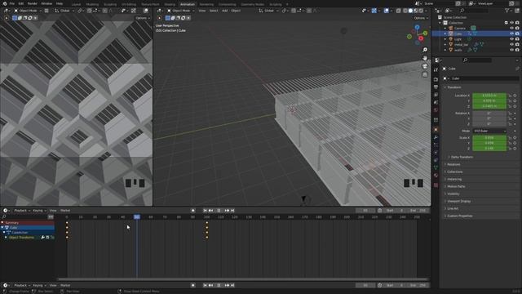The height and width of the screenshot is (294, 522).
Task: Open the Render menu
Action: pyautogui.click(x=33, y=3)
